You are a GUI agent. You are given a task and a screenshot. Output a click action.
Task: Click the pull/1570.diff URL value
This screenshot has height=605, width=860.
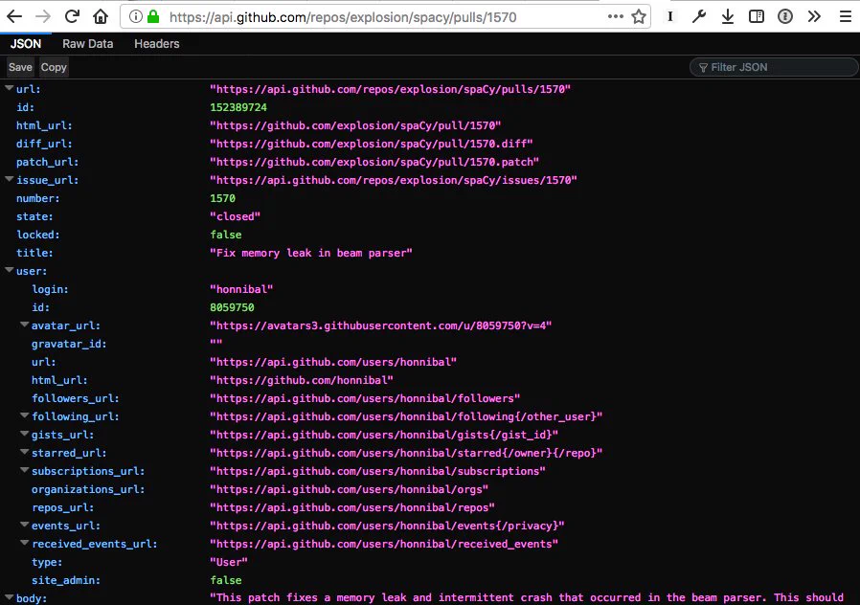372,144
